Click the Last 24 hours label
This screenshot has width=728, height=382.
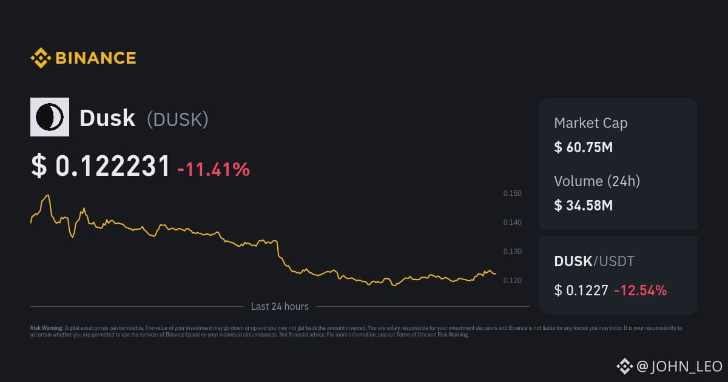(x=280, y=307)
